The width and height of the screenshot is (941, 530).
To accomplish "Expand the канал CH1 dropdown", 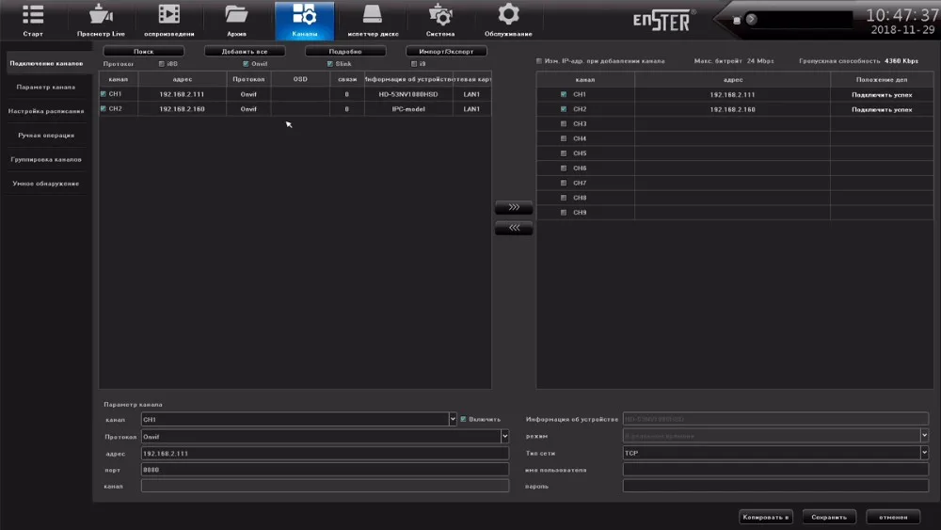I will [x=453, y=419].
